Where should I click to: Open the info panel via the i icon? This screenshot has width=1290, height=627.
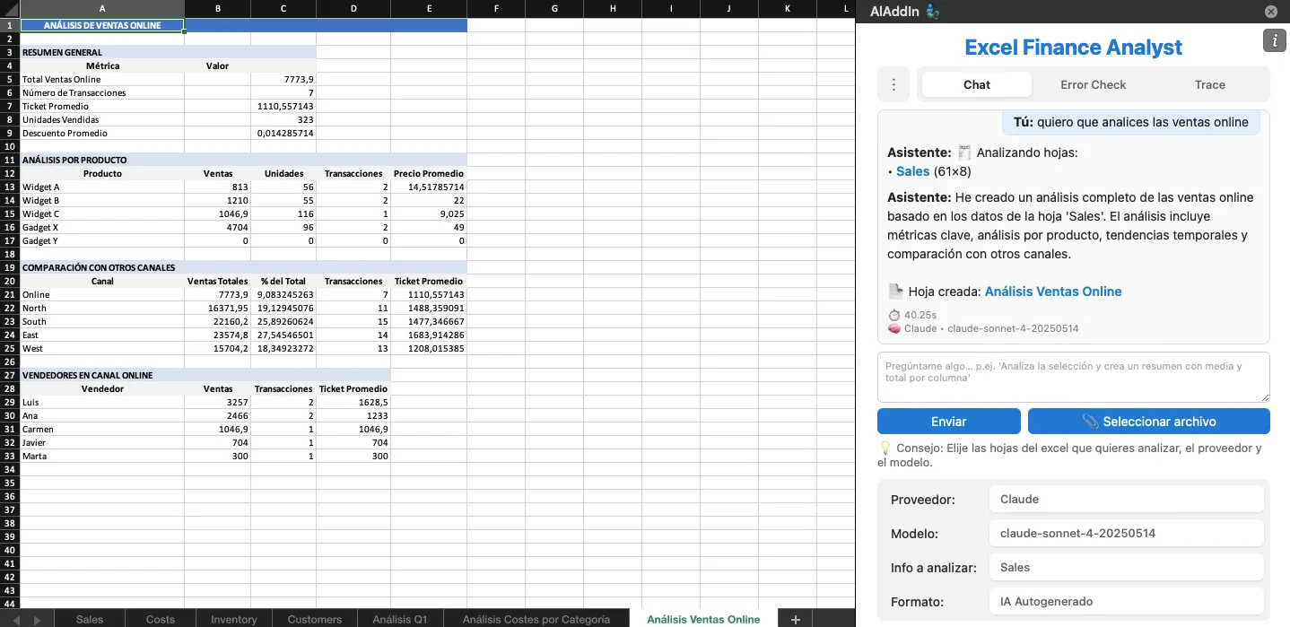[1274, 40]
